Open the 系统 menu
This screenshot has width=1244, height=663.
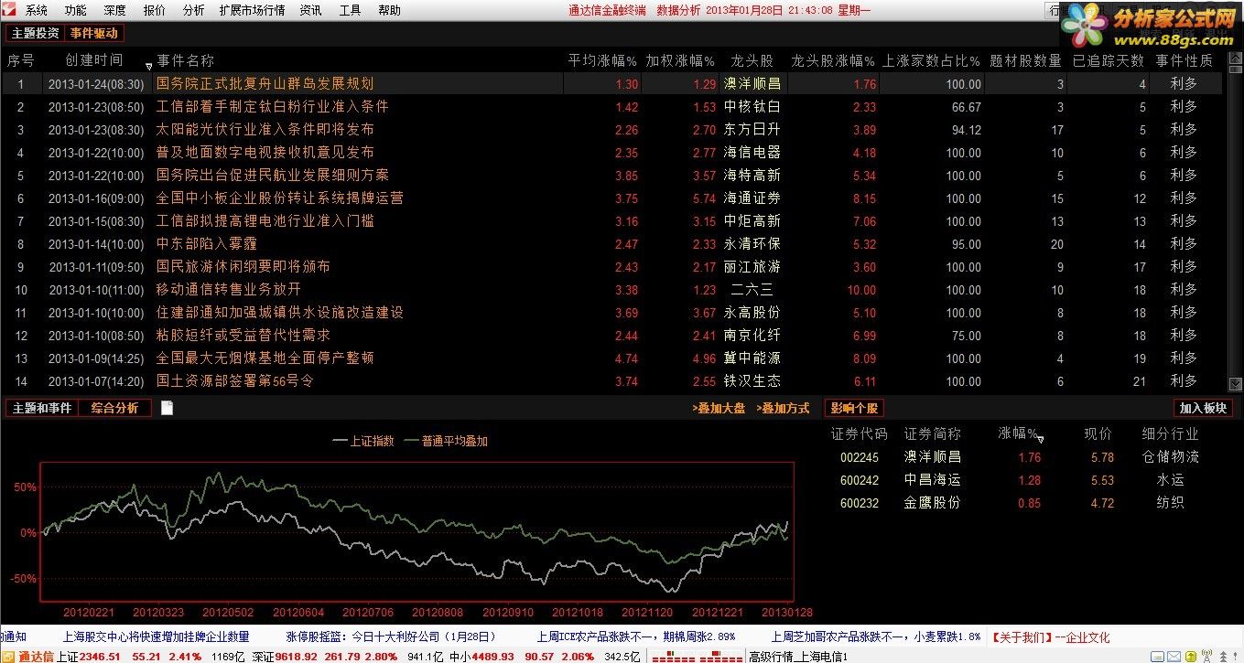[x=36, y=10]
